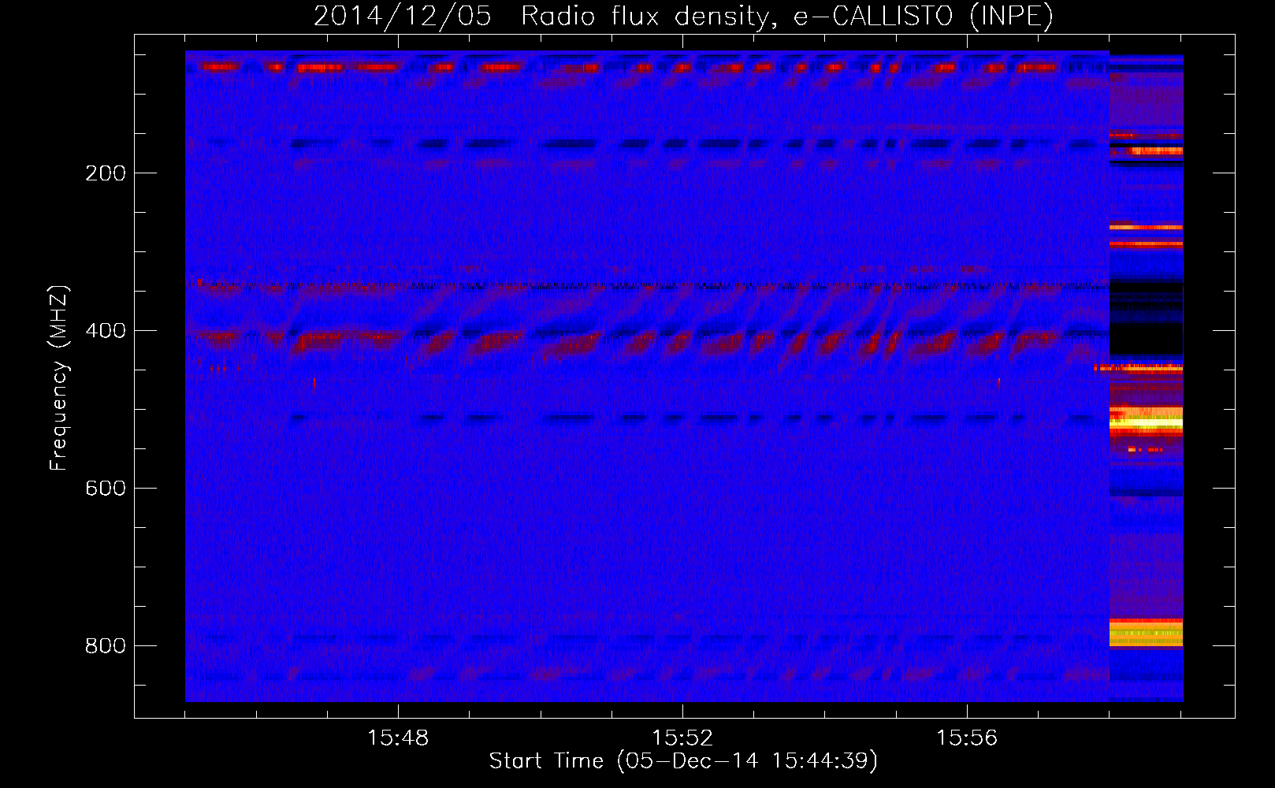Image resolution: width=1275 pixels, height=788 pixels.
Task: Click the '200' frequency tick label
Action: click(106, 173)
